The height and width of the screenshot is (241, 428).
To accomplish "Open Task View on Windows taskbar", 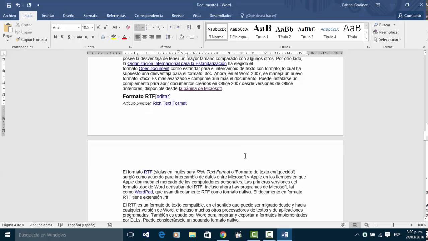I will pos(131,235).
